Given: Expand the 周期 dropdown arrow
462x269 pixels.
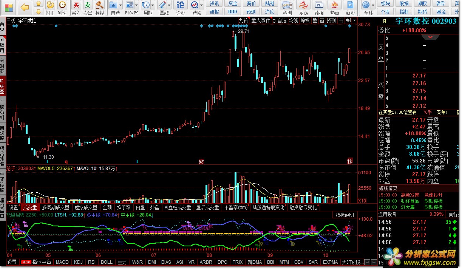Looking at the screenshot, I should tap(153, 5).
